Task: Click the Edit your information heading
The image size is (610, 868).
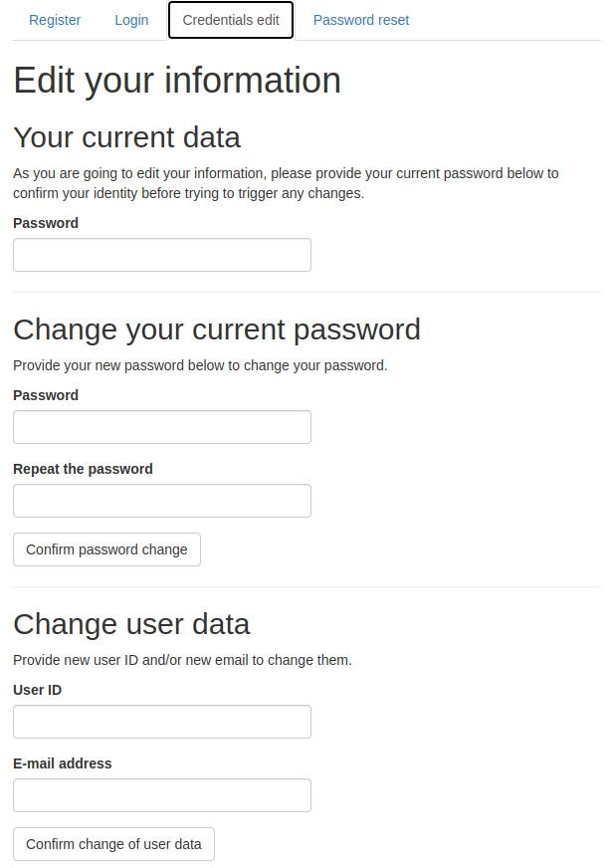Action: (x=177, y=81)
